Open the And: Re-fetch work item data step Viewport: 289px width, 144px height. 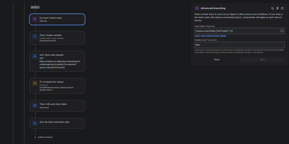pyautogui.click(x=57, y=123)
